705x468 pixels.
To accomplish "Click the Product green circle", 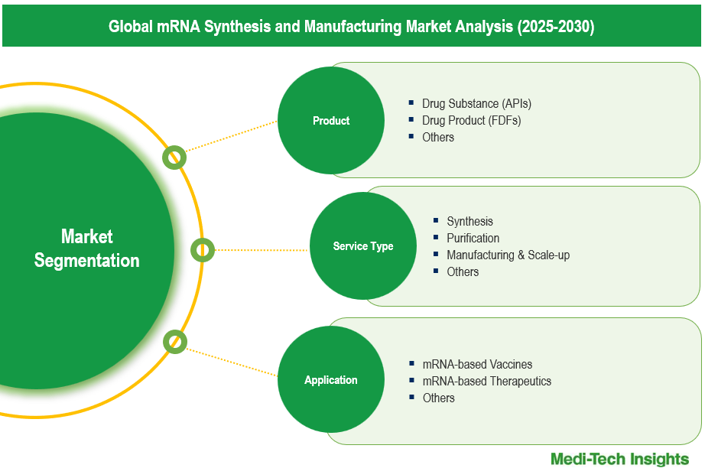I will coord(331,121).
